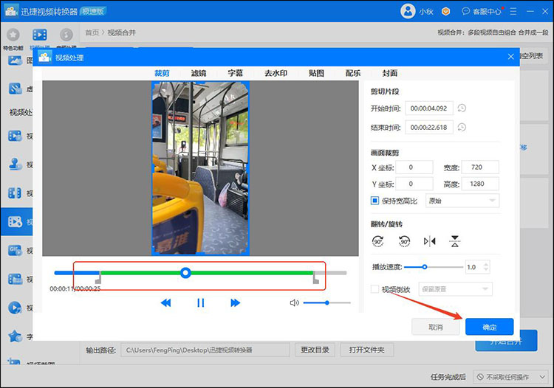Viewport: 554px width, 388px height.
Task: Open the 保留原音 dropdown
Action: 455,289
